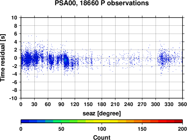187x140 pixels.
Task: Click the colorbar tick label 200
Action: (x=182, y=129)
